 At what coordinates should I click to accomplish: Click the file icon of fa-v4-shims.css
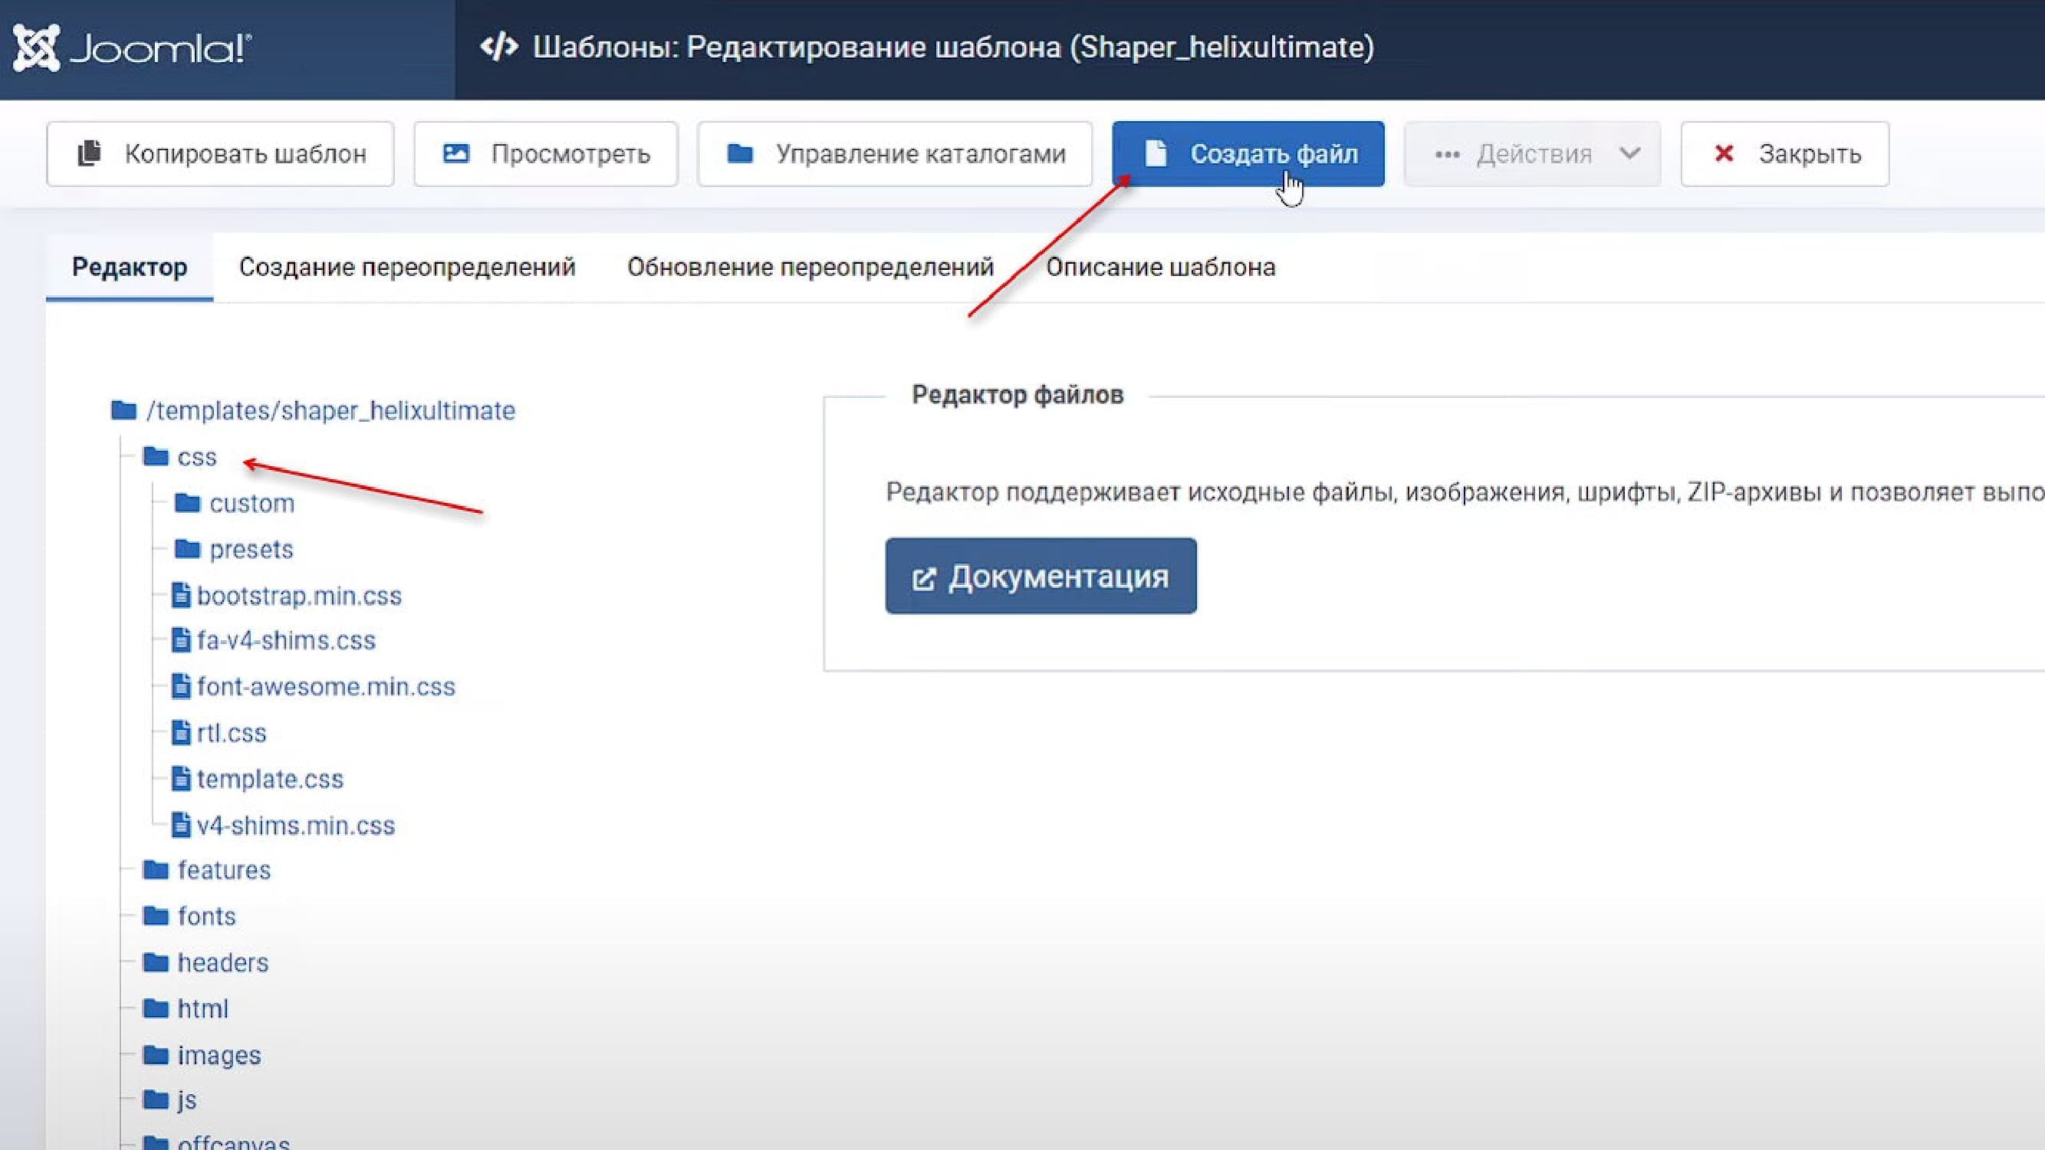click(181, 639)
